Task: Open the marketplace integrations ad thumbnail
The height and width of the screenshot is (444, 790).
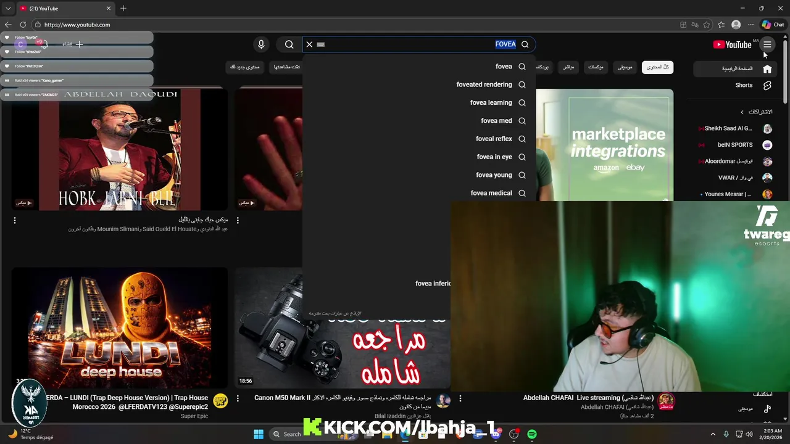Action: click(605, 145)
